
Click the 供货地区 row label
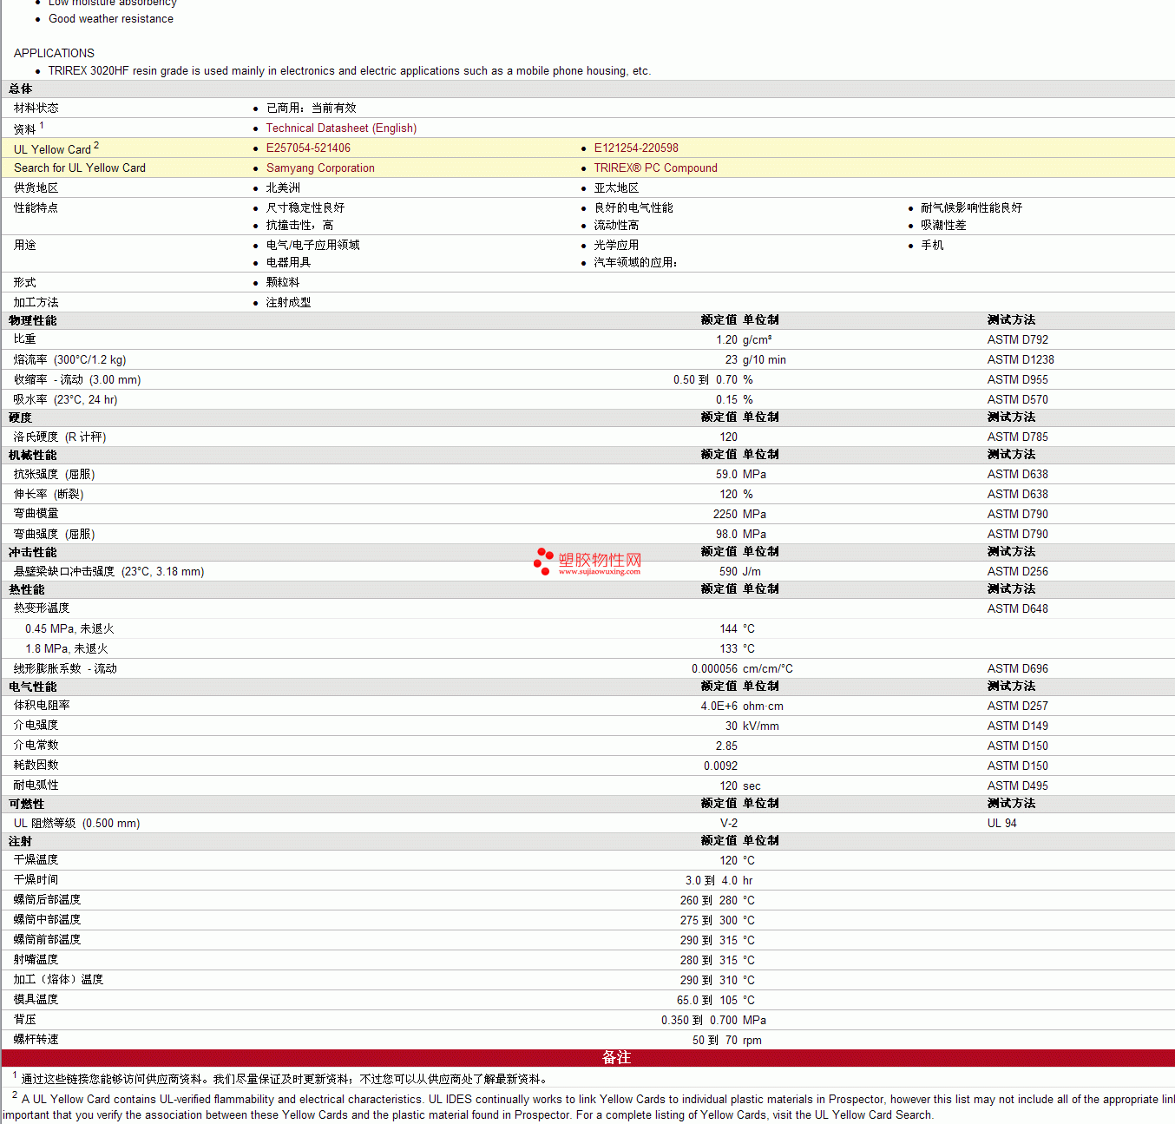coord(36,188)
